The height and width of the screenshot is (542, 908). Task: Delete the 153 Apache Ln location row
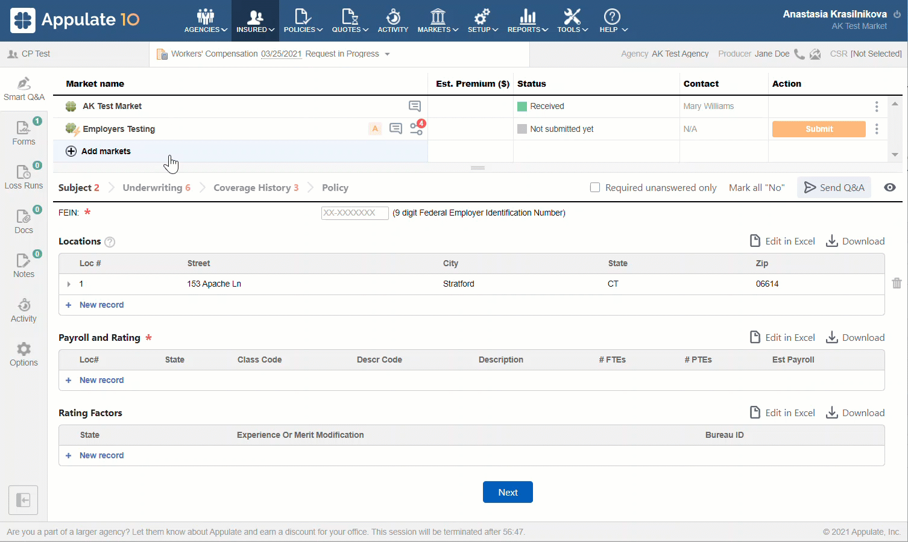pyautogui.click(x=897, y=283)
